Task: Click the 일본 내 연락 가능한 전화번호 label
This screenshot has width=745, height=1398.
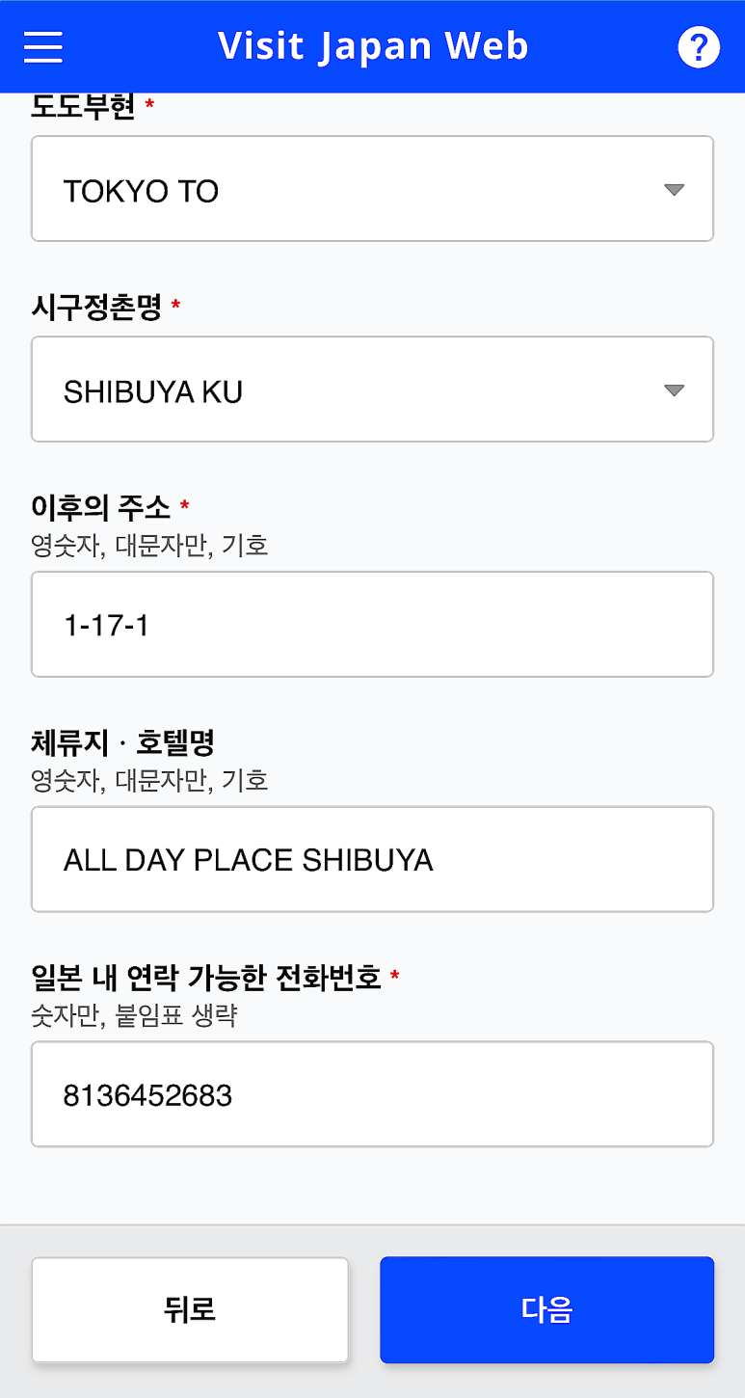Action: [x=206, y=978]
